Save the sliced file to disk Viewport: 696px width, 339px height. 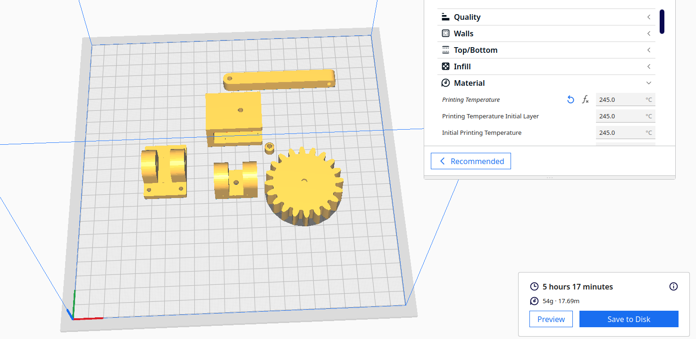click(x=629, y=319)
